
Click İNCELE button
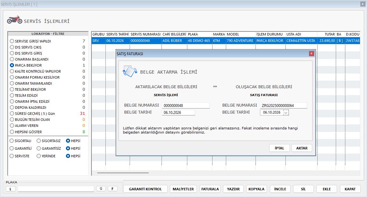click(280, 189)
